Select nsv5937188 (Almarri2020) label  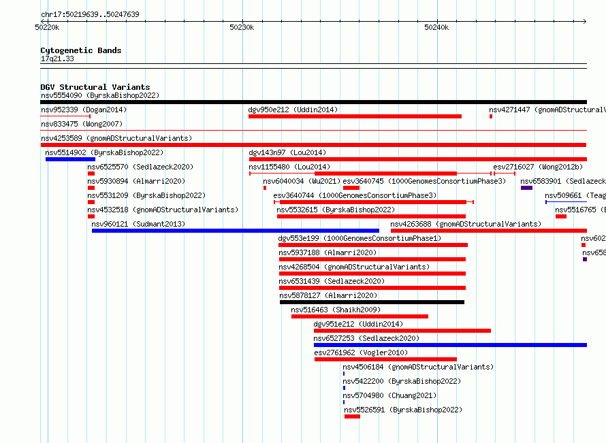[328, 252]
